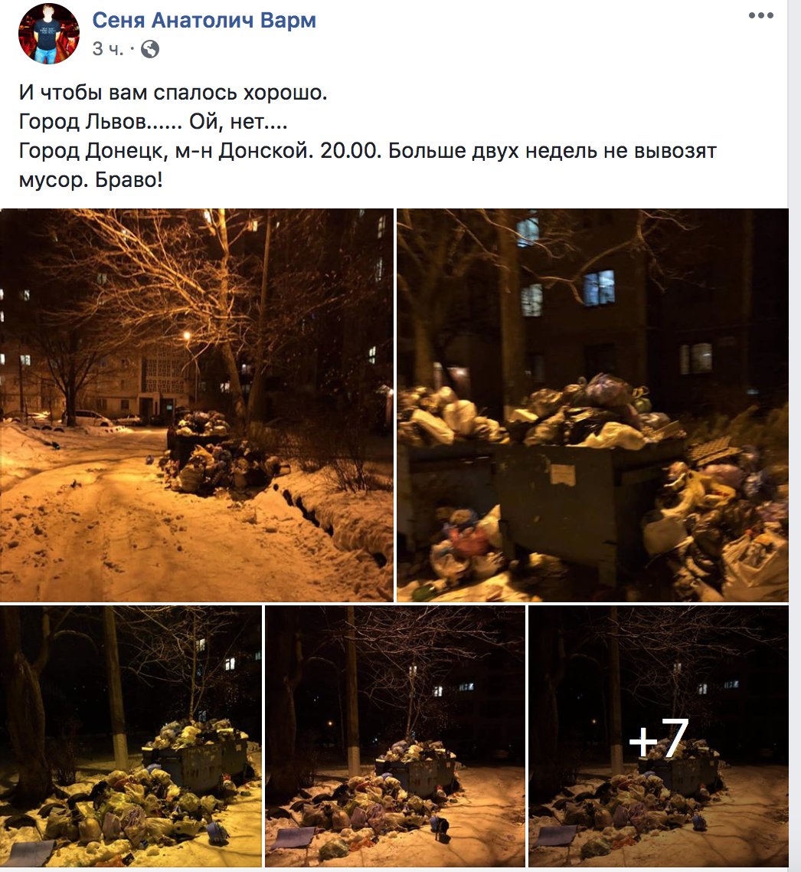This screenshot has height=872, width=801.
Task: Open the three-dot post options menu
Action: (760, 15)
